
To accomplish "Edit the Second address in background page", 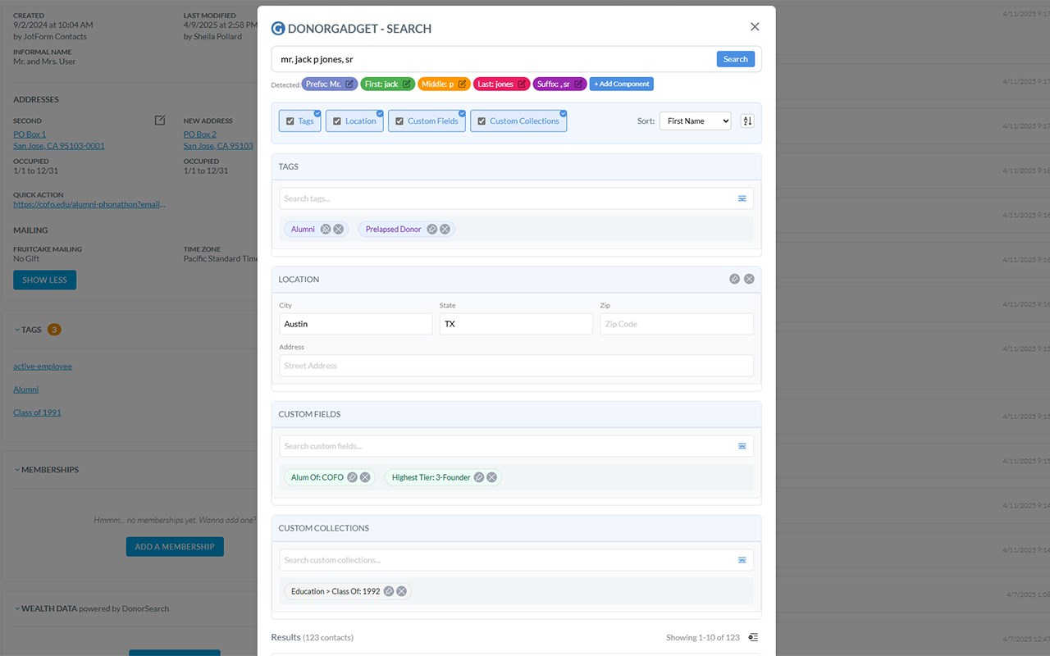I will click(160, 121).
